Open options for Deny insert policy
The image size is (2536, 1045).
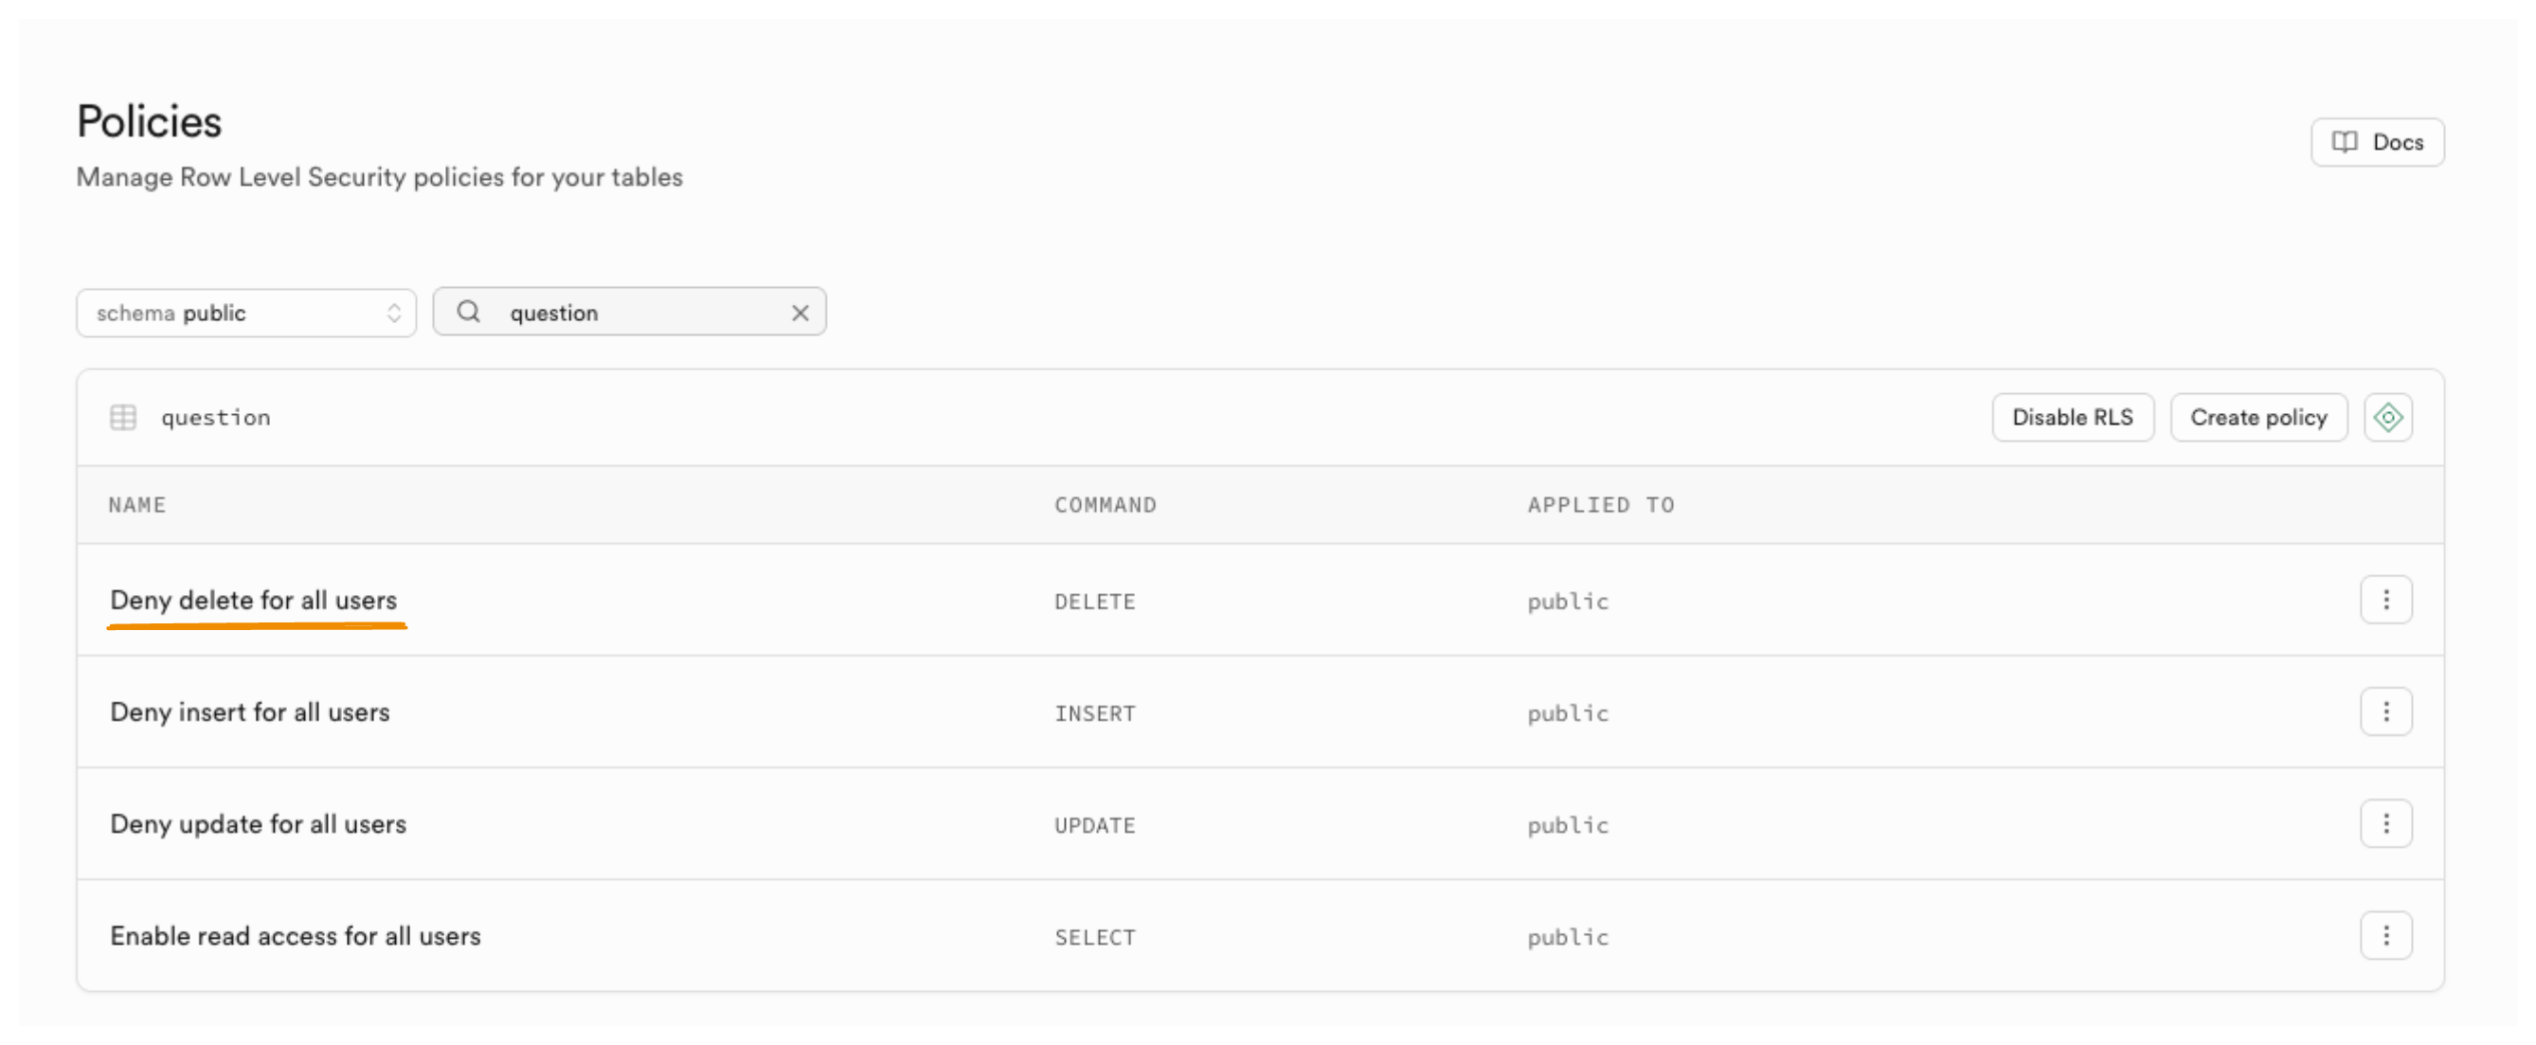[x=2385, y=712]
